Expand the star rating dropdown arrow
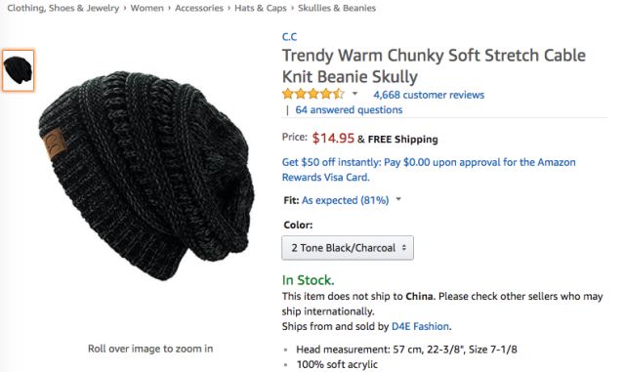This screenshot has height=372, width=625. click(x=354, y=94)
